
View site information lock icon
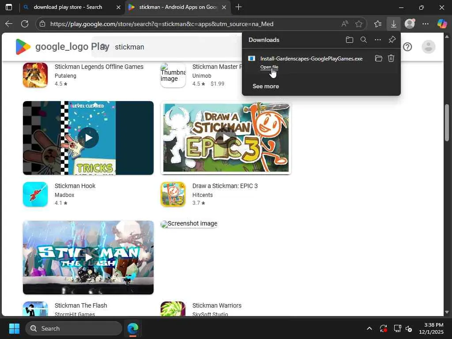tap(42, 24)
